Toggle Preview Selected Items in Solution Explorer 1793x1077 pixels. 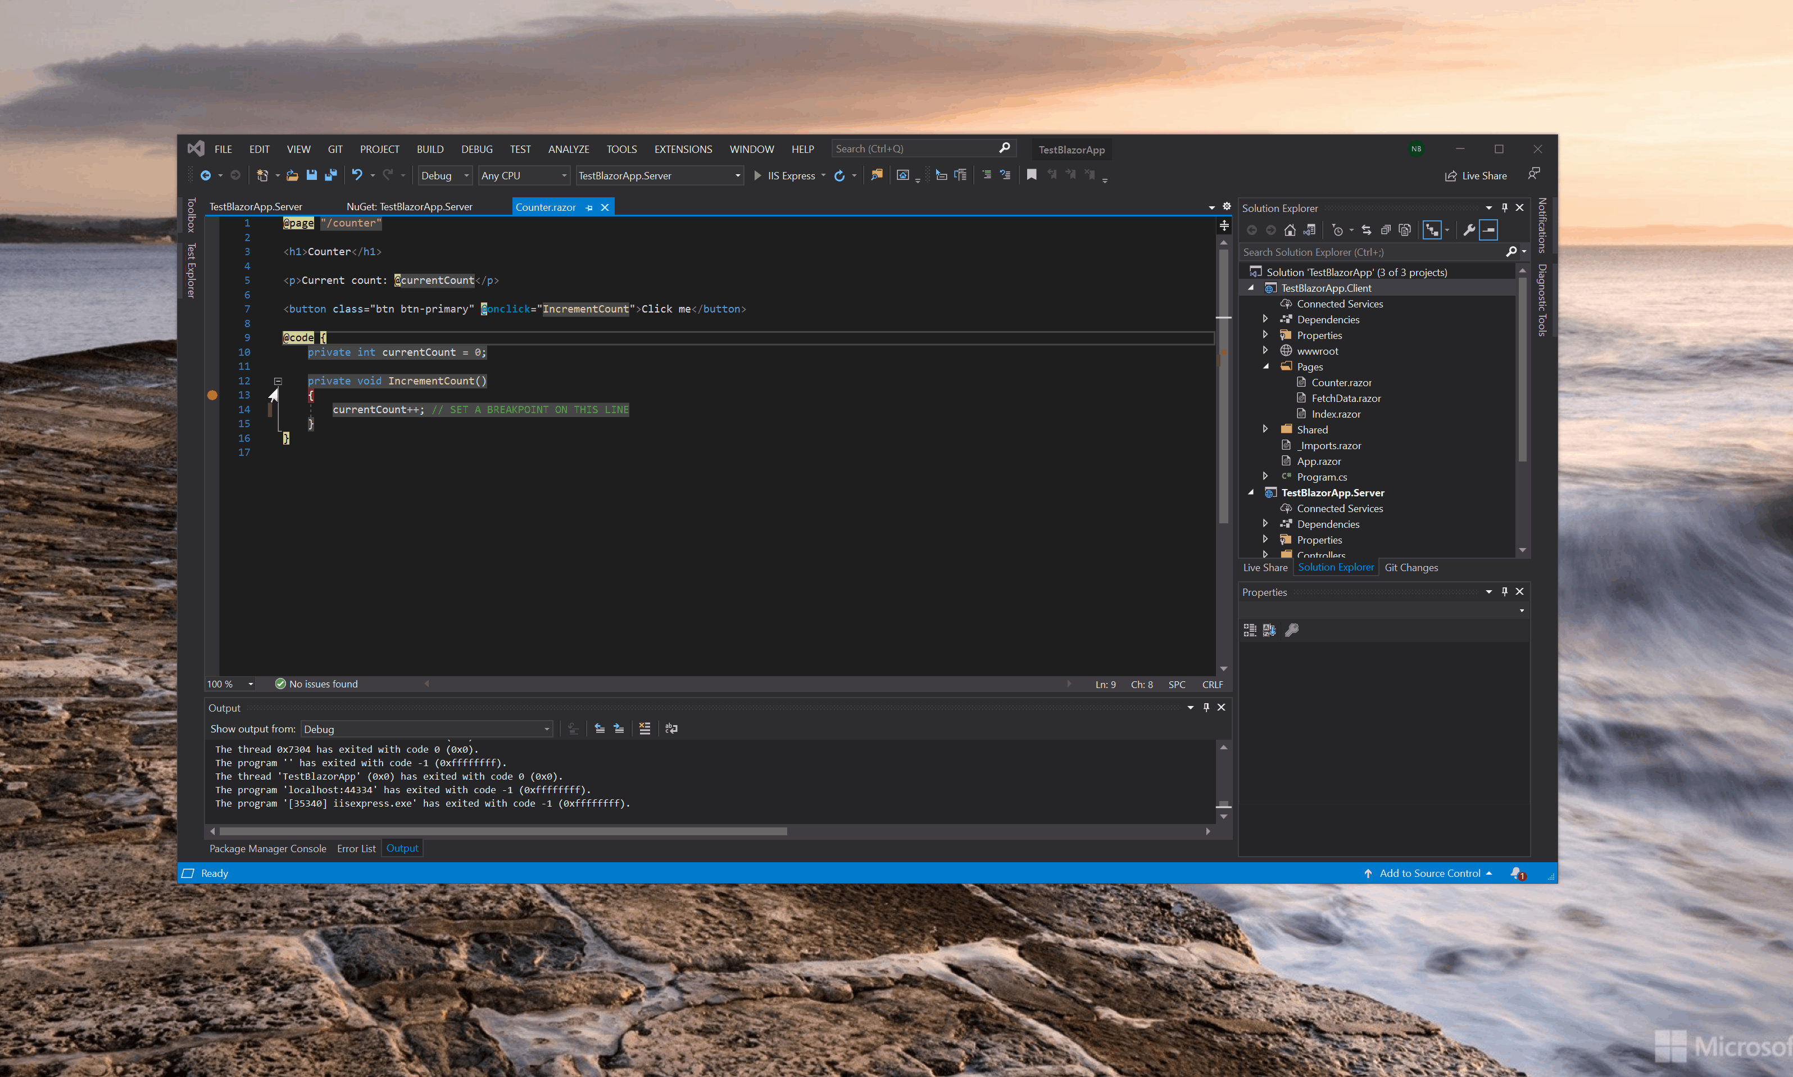1488,230
